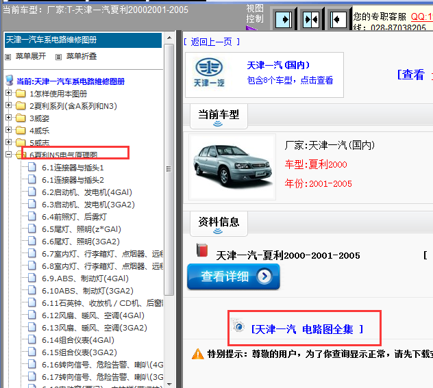Expand the 1怎样使用本图册 tree node
This screenshot has height=388, width=433.
click(x=8, y=93)
